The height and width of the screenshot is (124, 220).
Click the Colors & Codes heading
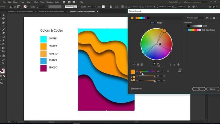tap(52, 30)
